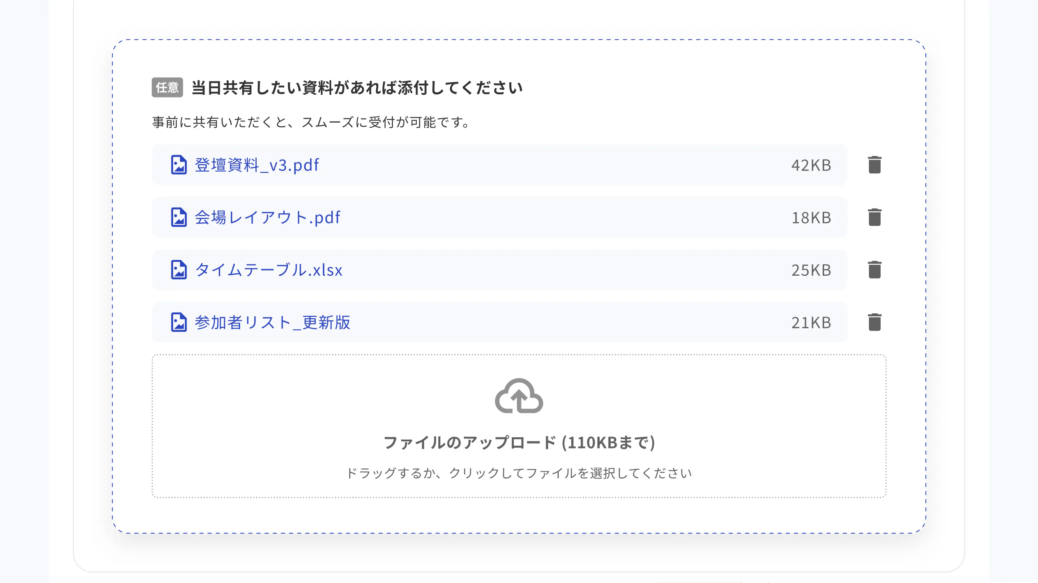Click the cloud upload icon
Image resolution: width=1038 pixels, height=583 pixels.
coord(518,397)
